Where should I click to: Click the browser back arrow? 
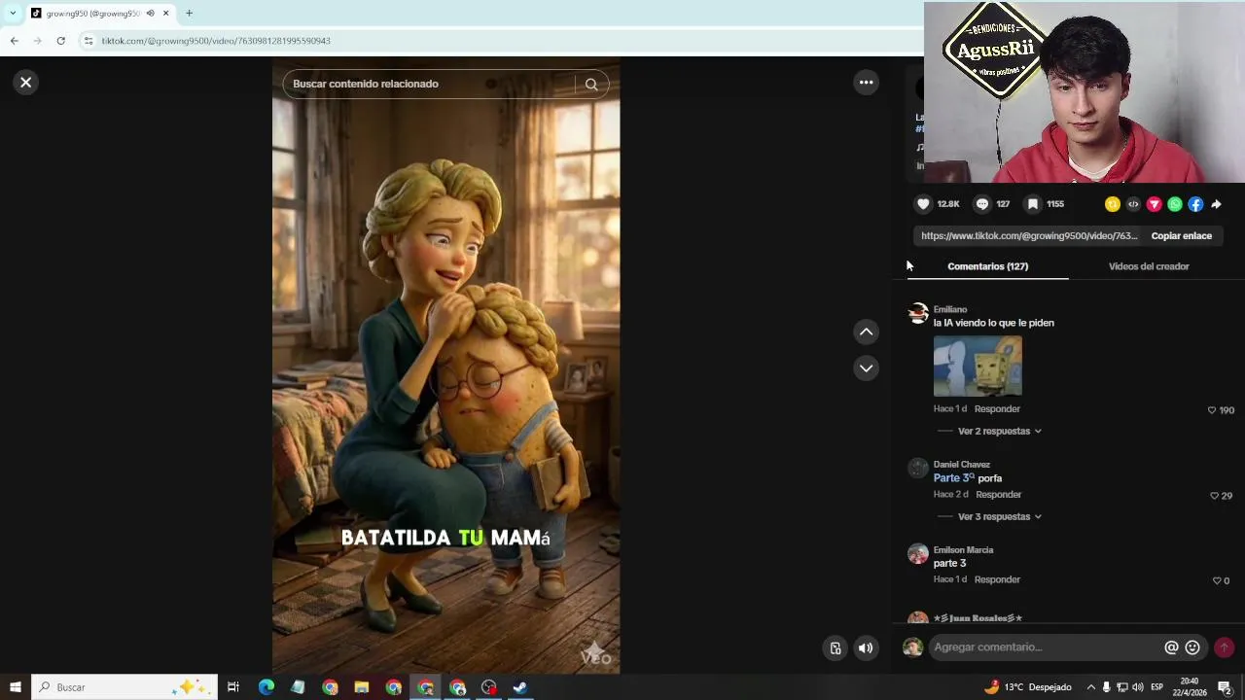click(x=14, y=41)
